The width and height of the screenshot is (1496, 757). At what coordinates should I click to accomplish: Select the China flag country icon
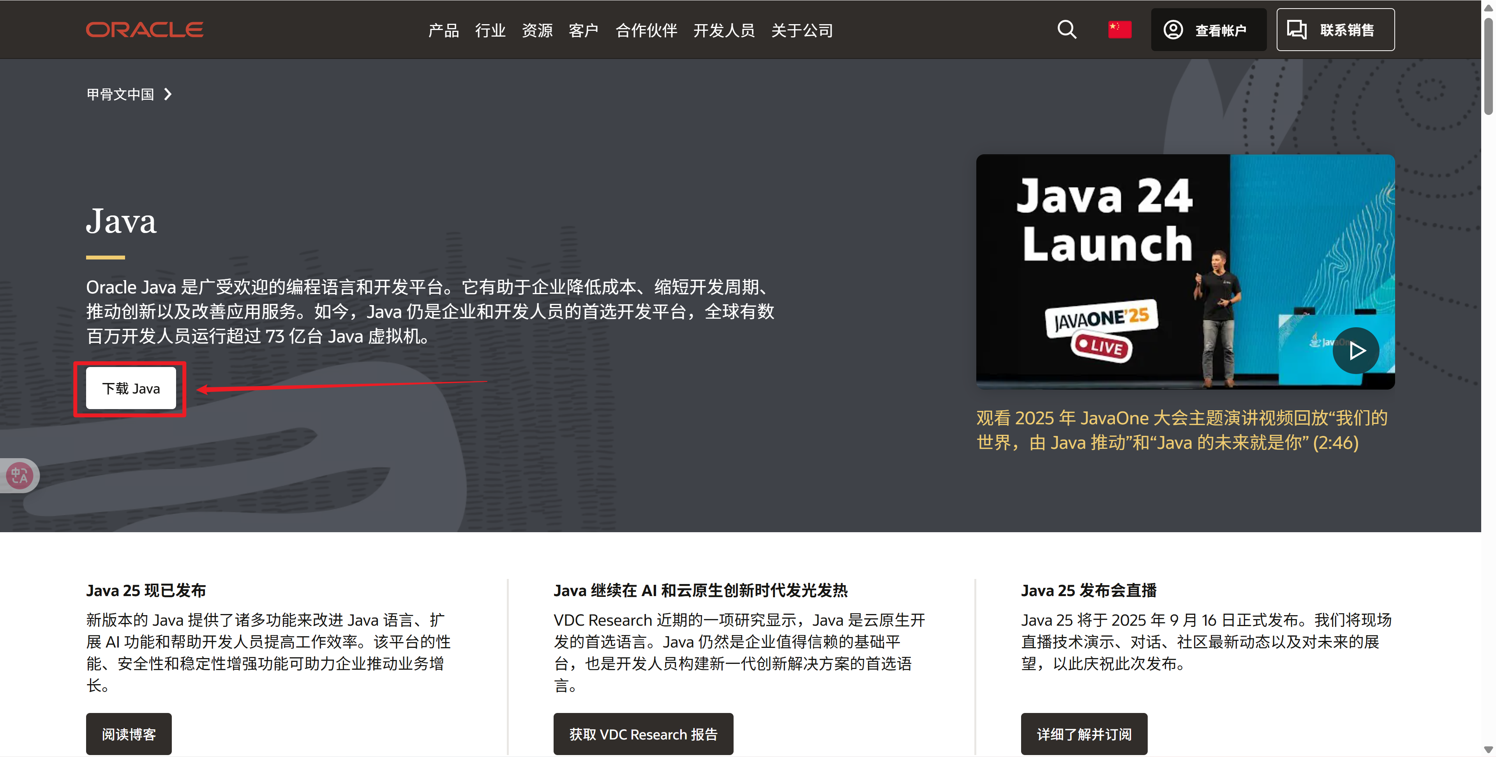[x=1119, y=30]
